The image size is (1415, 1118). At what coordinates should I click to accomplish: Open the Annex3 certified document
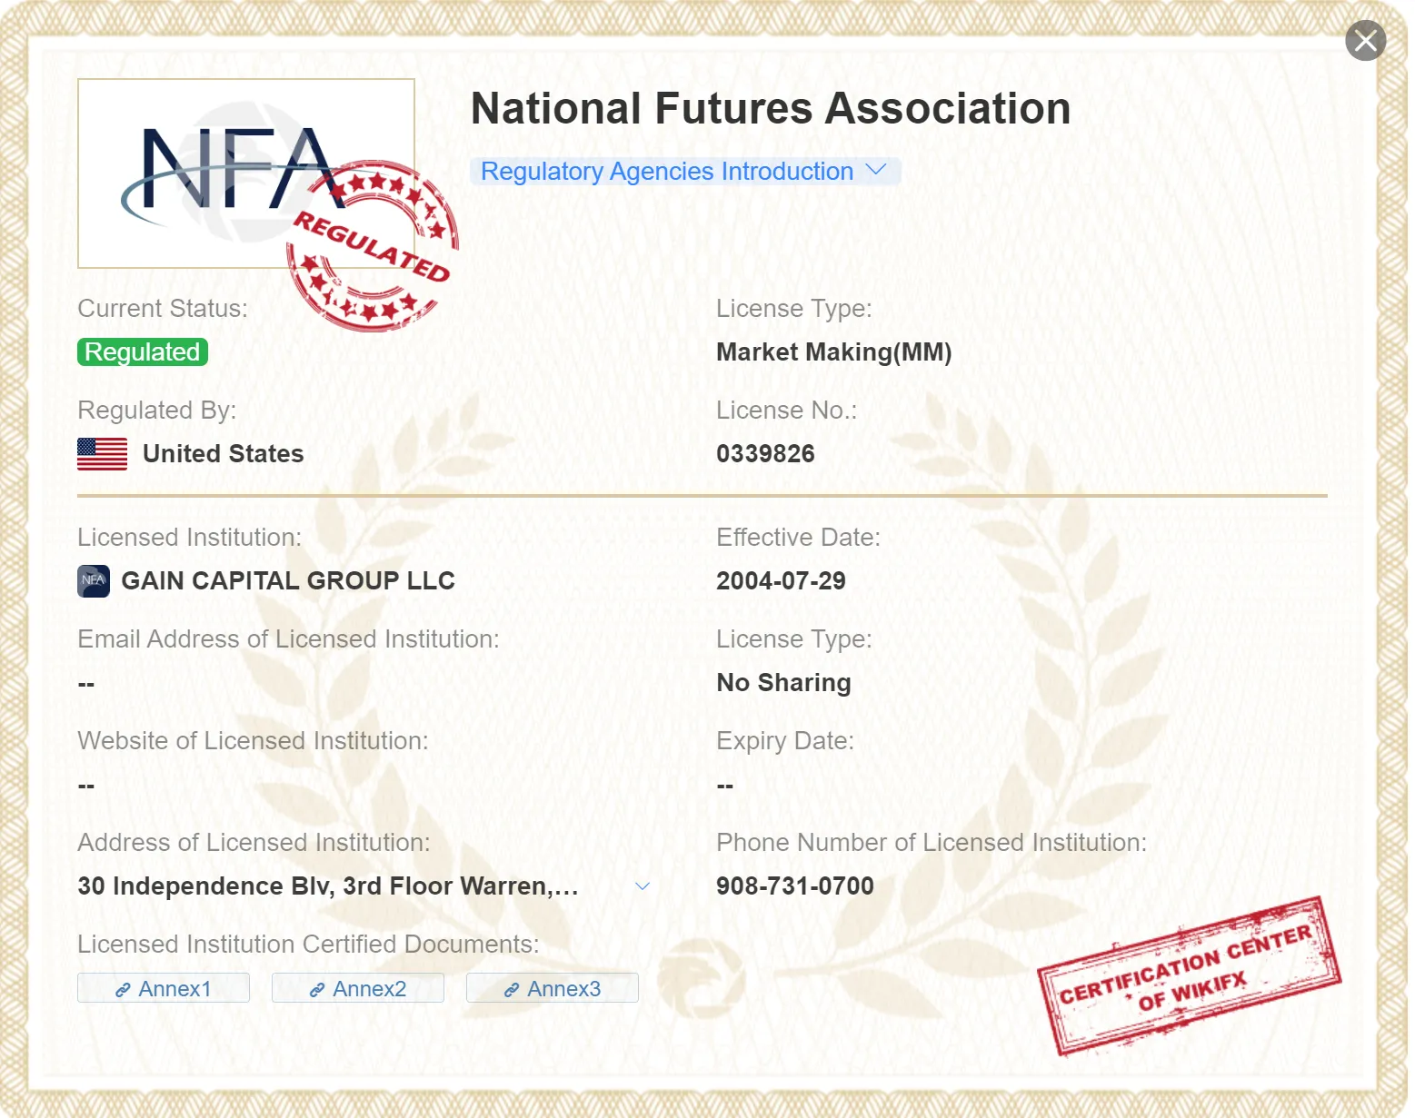point(553,988)
